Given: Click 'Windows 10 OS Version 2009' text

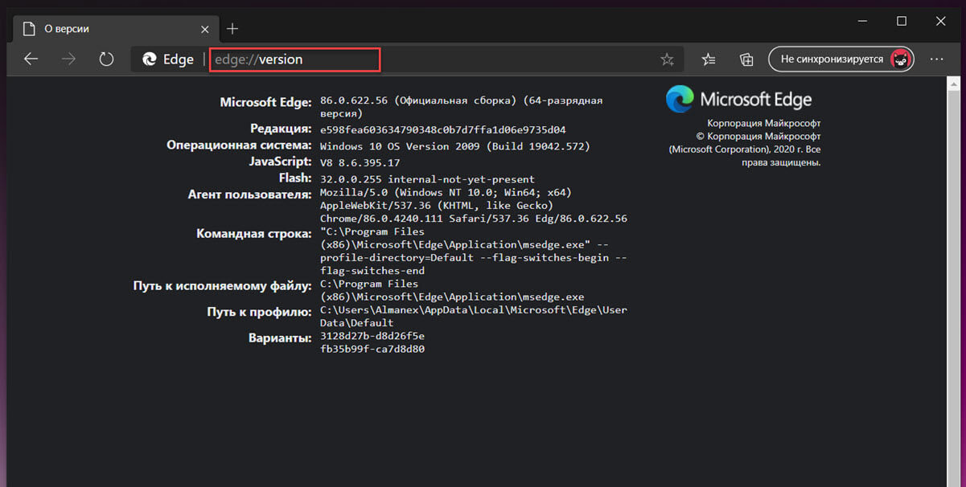Looking at the screenshot, I should (404, 146).
